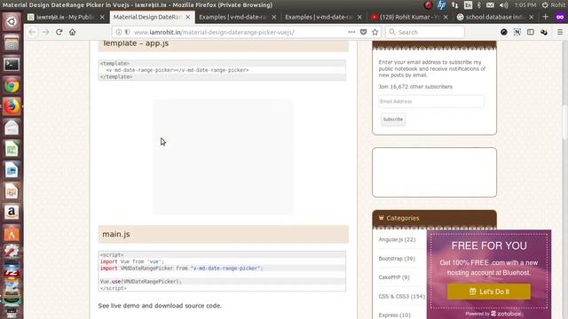Viewport: 568px width, 319px height.
Task: Click 'See live demo and download source code.'
Action: point(160,306)
